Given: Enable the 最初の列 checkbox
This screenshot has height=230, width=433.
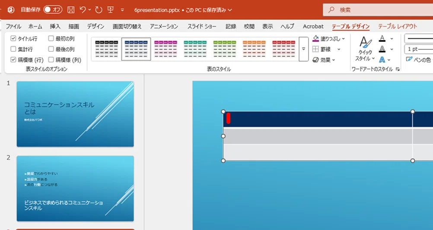Looking at the screenshot, I should (x=51, y=38).
